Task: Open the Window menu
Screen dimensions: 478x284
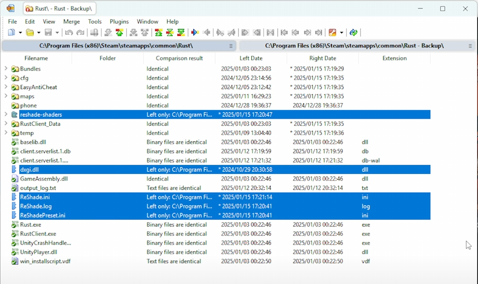Action: point(147,22)
